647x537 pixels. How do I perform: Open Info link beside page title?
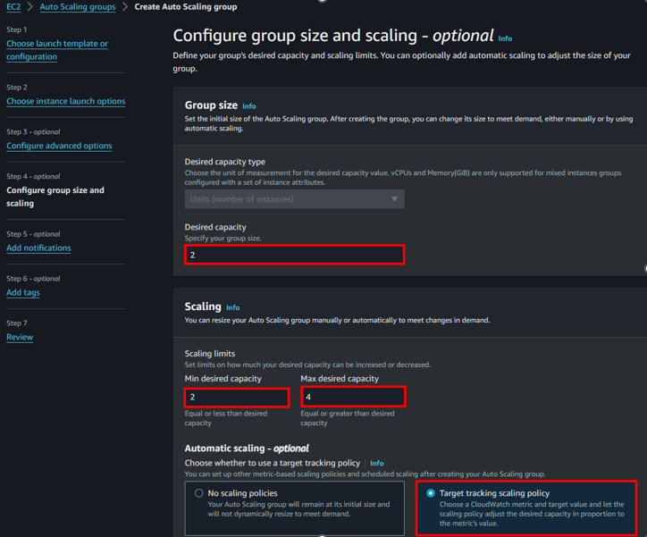[x=505, y=38]
